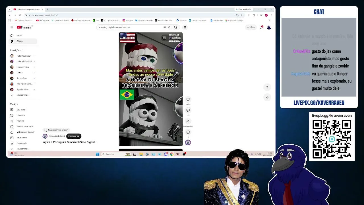Open the Short's comments
Image resolution: width=364 pixels, height=205 pixels.
[188, 110]
